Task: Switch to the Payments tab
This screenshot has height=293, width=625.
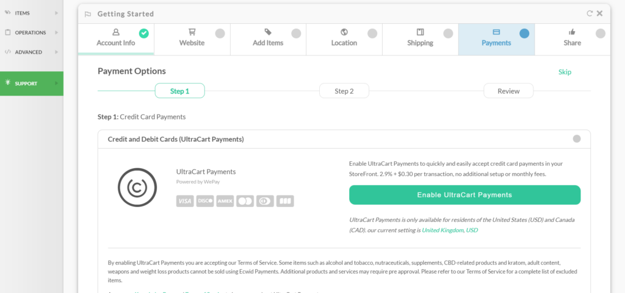Action: coord(496,39)
